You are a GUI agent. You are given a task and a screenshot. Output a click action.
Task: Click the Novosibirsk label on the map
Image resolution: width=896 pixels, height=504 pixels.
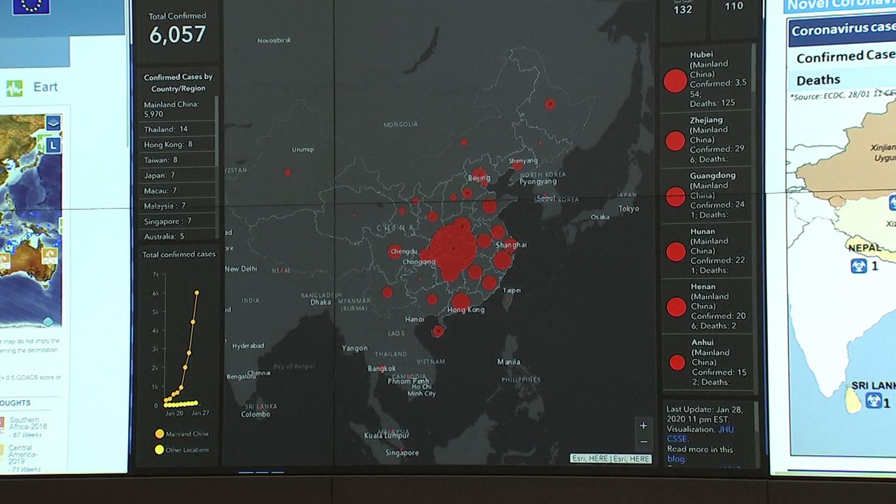point(274,41)
